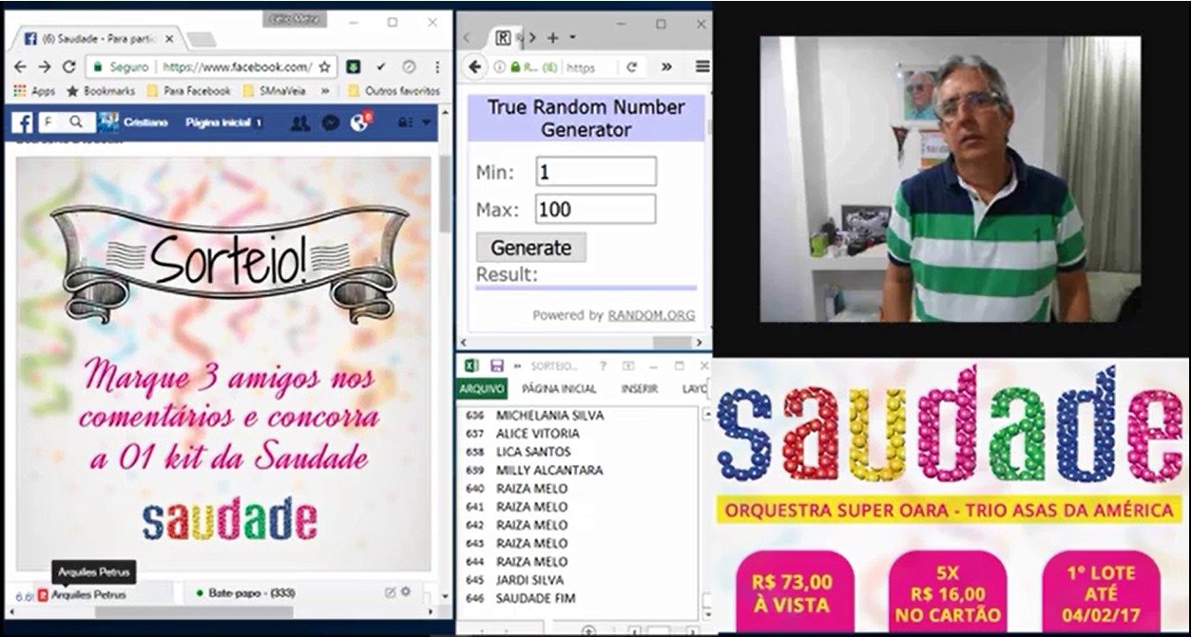Click the Min input field
Image resolution: width=1191 pixels, height=637 pixels.
point(595,172)
